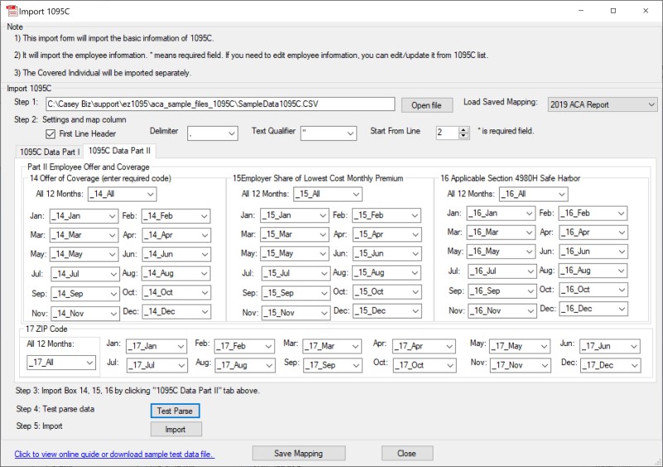Toggle the First Line Header checkbox
Screen dimensions: 663x467
51,134
